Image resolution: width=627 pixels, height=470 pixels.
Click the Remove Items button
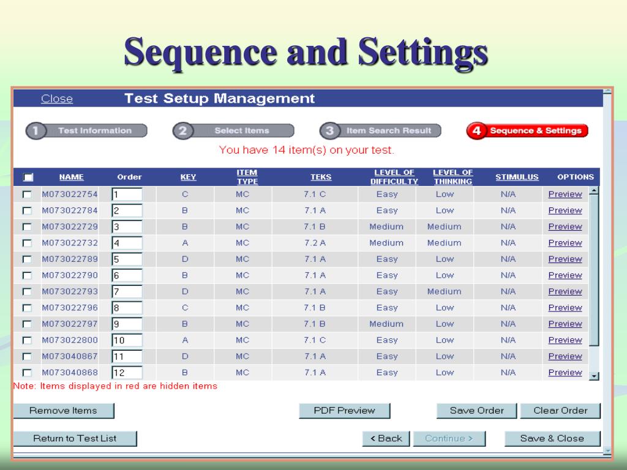click(x=64, y=411)
